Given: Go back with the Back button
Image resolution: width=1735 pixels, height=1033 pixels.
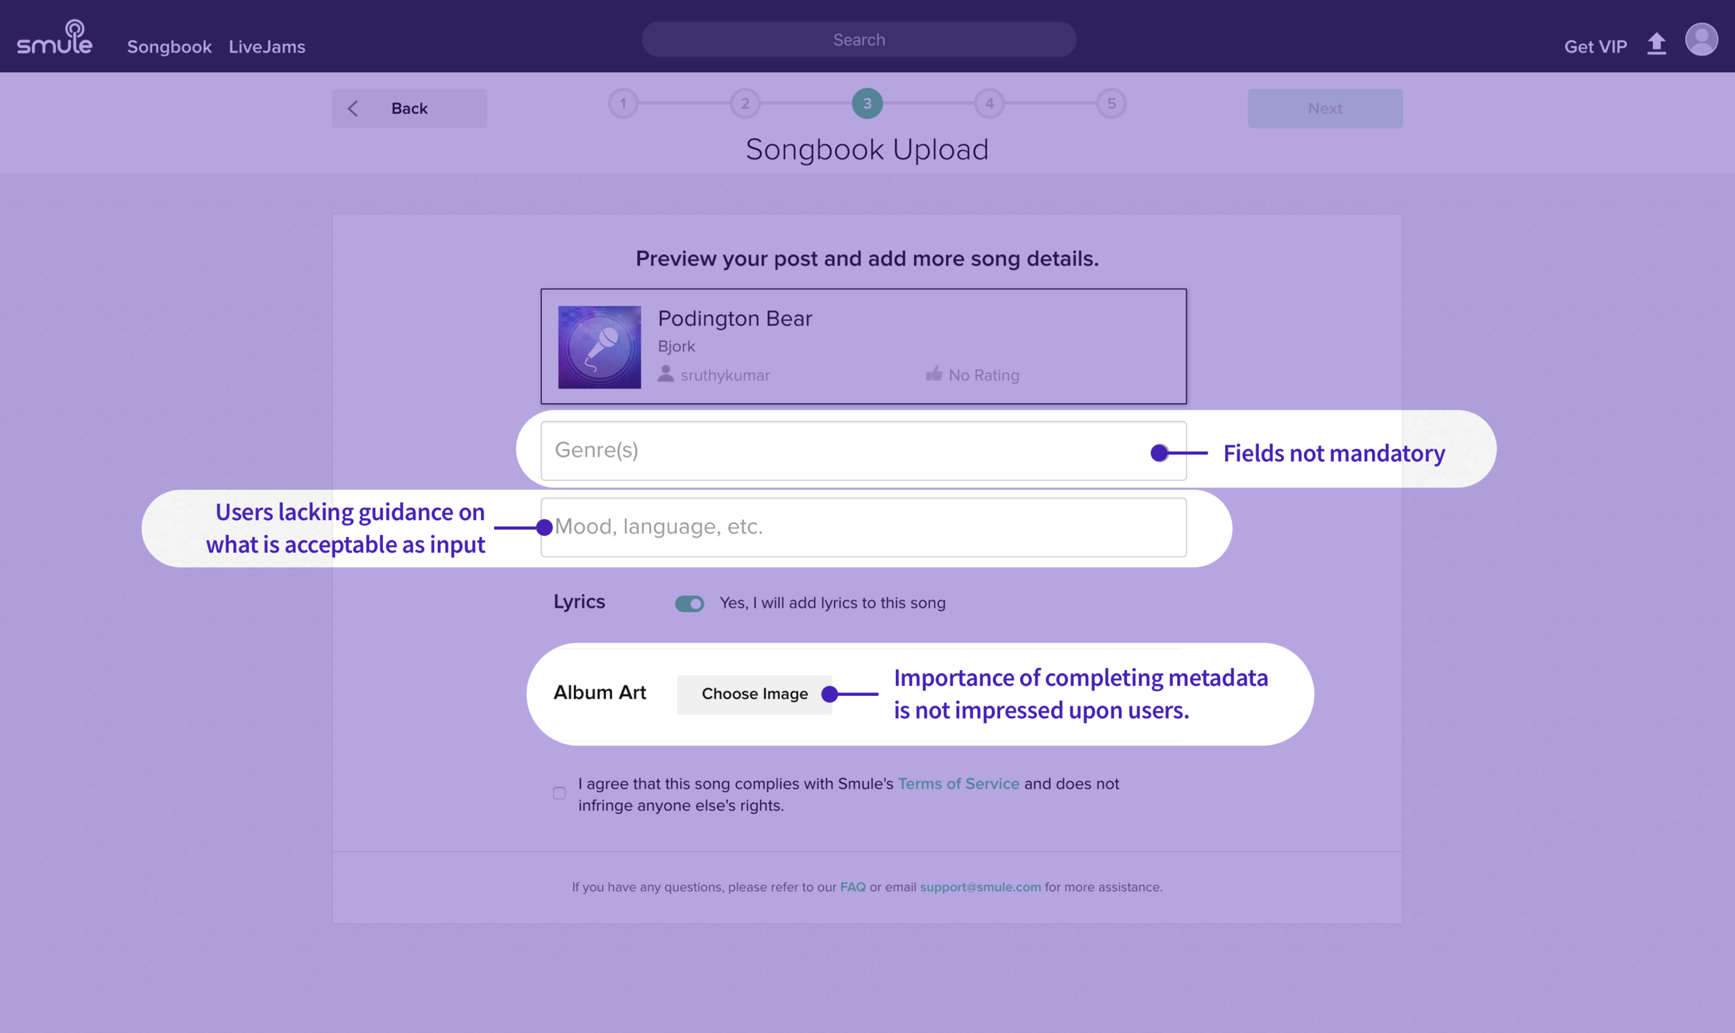Looking at the screenshot, I should 409,109.
